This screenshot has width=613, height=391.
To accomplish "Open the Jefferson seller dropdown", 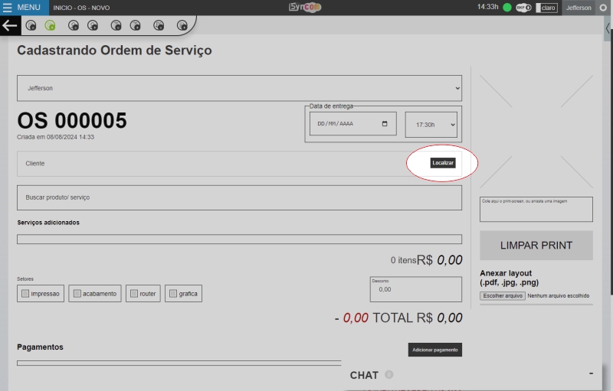I will [239, 88].
